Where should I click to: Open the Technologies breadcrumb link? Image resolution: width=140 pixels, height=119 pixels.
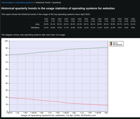click(7, 2)
